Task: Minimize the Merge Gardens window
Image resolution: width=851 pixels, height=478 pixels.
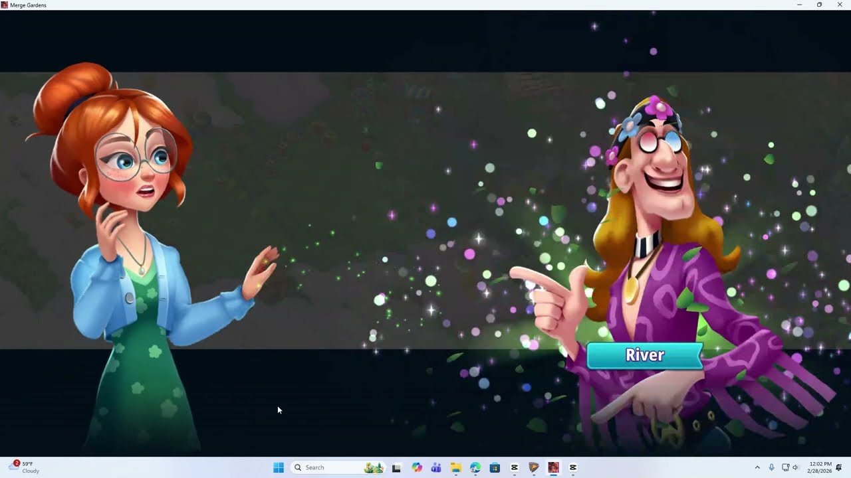Action: pos(799,5)
